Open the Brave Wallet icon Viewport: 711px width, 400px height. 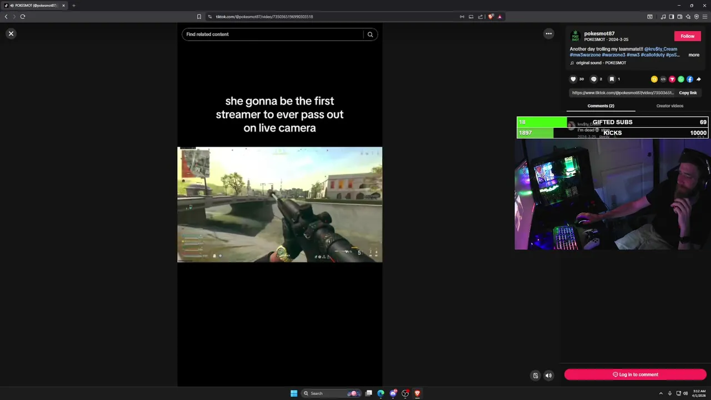(x=680, y=17)
